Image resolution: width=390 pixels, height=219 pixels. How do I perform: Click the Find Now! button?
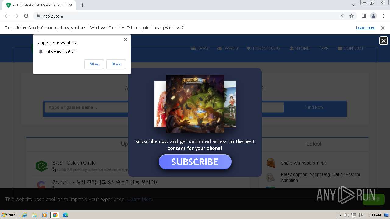(315, 107)
